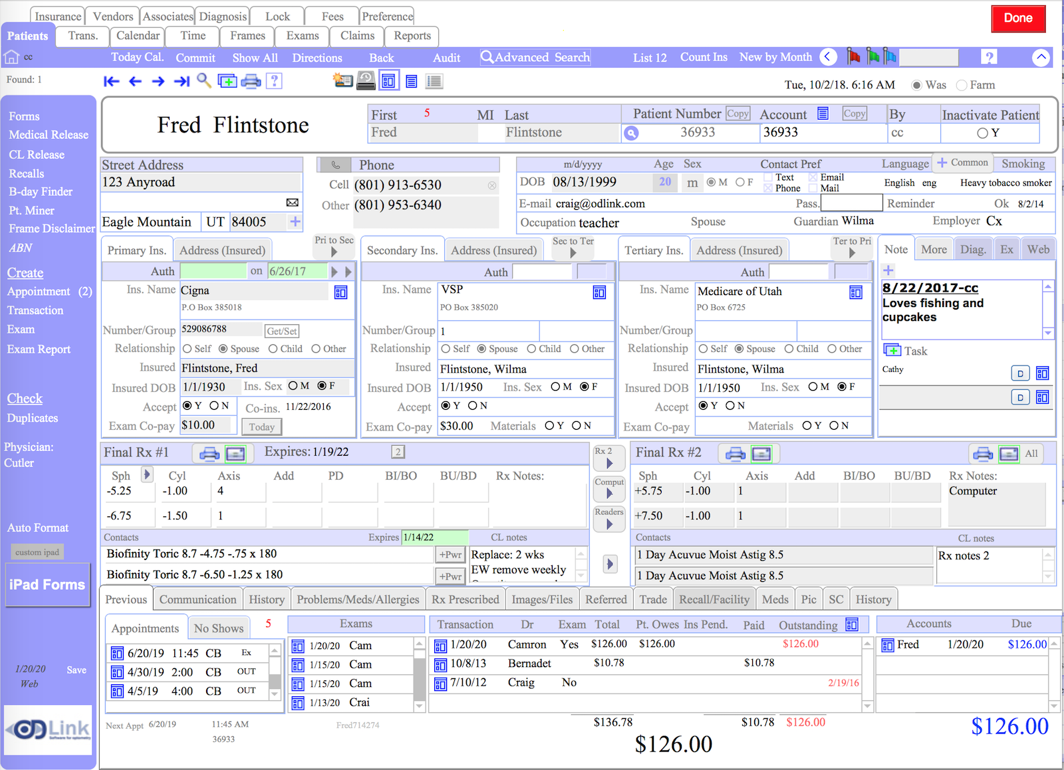The width and height of the screenshot is (1064, 770).
Task: Add new Task green plus icon
Action: point(892,349)
